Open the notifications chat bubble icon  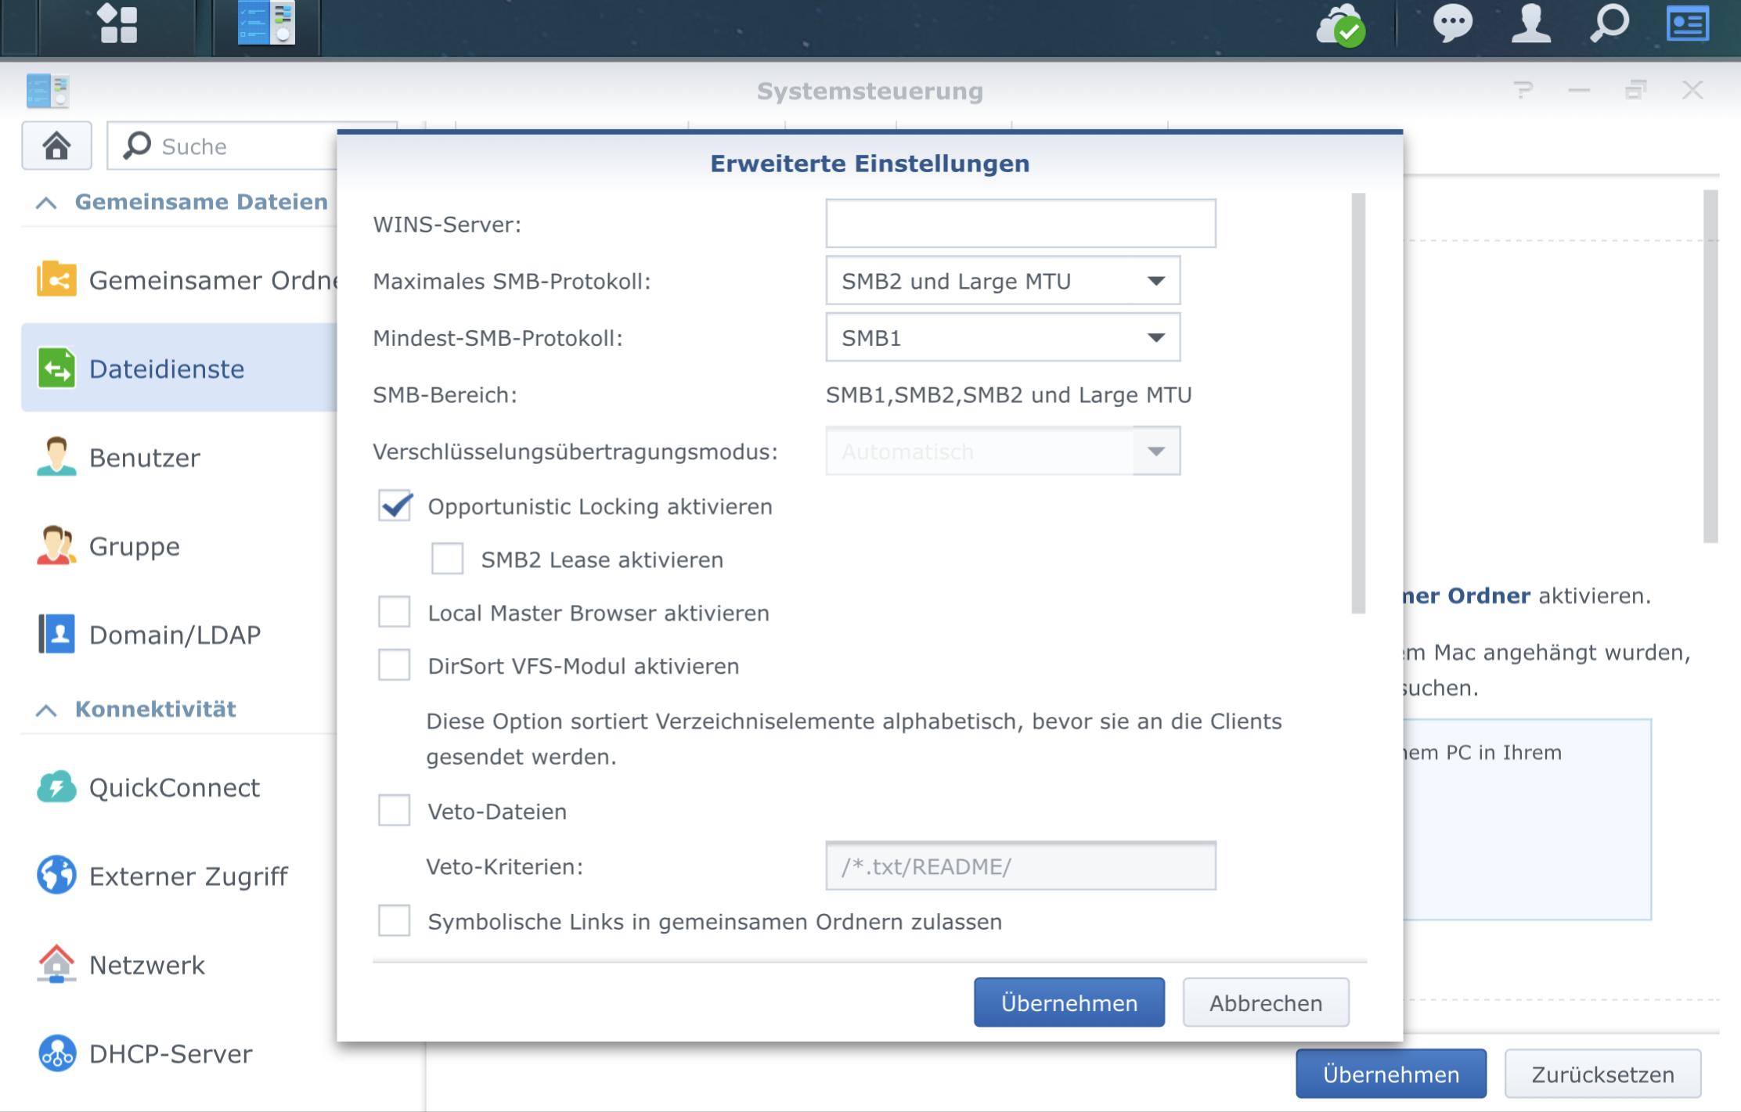coord(1452,24)
